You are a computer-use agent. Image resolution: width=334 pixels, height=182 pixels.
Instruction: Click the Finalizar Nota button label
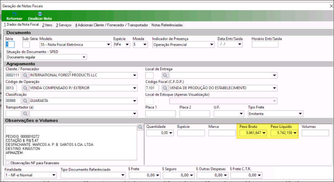[40, 19]
